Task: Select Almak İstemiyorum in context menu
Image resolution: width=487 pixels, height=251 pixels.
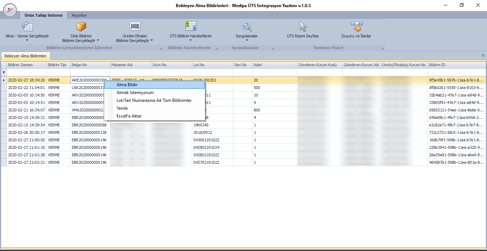Action: pos(135,93)
